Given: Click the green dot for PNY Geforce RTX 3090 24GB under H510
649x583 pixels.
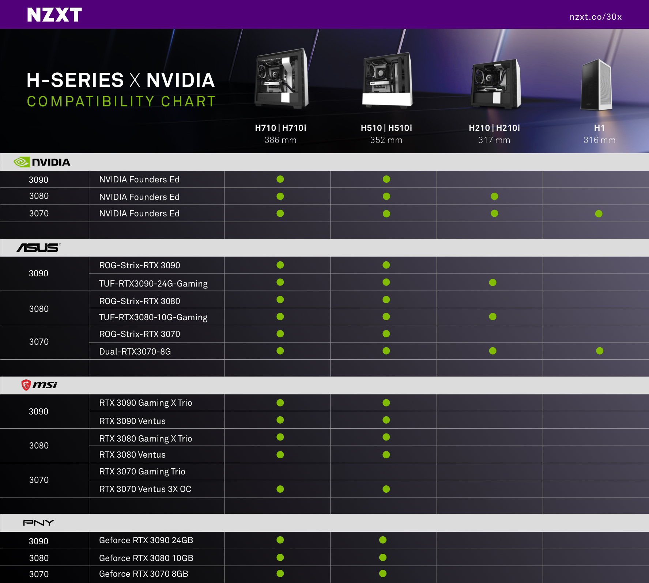Looking at the screenshot, I should [383, 540].
